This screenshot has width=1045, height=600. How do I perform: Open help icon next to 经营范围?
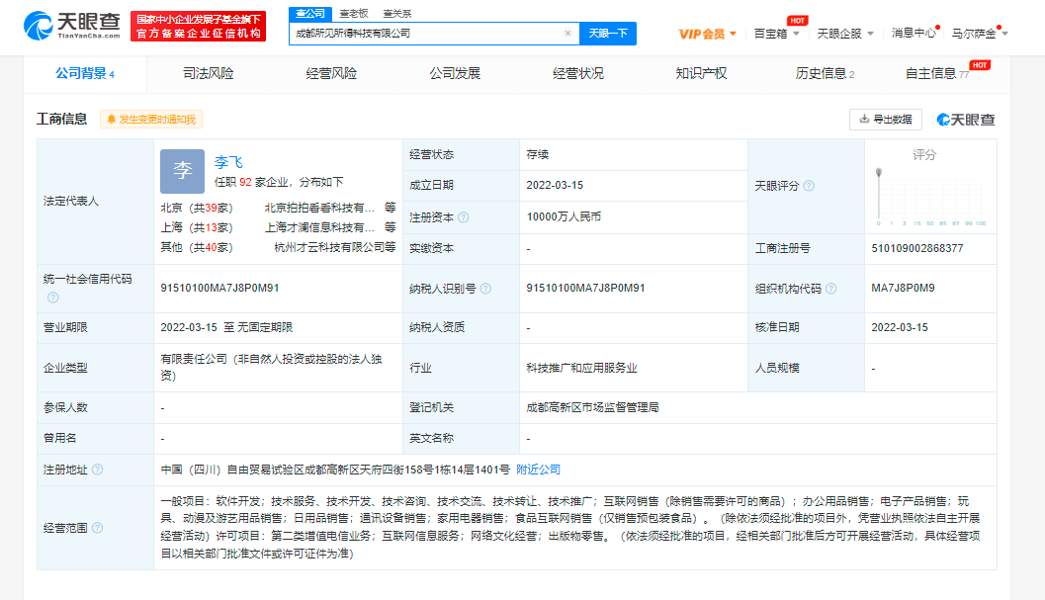pos(97,528)
